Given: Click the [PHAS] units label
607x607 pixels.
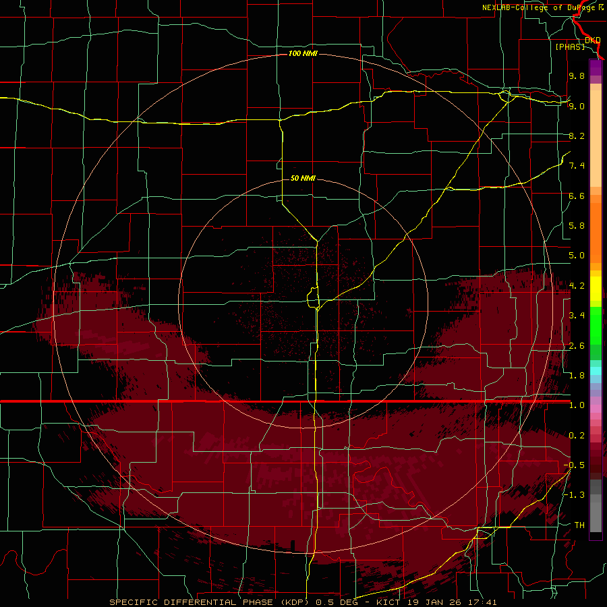Looking at the screenshot, I should [x=570, y=47].
